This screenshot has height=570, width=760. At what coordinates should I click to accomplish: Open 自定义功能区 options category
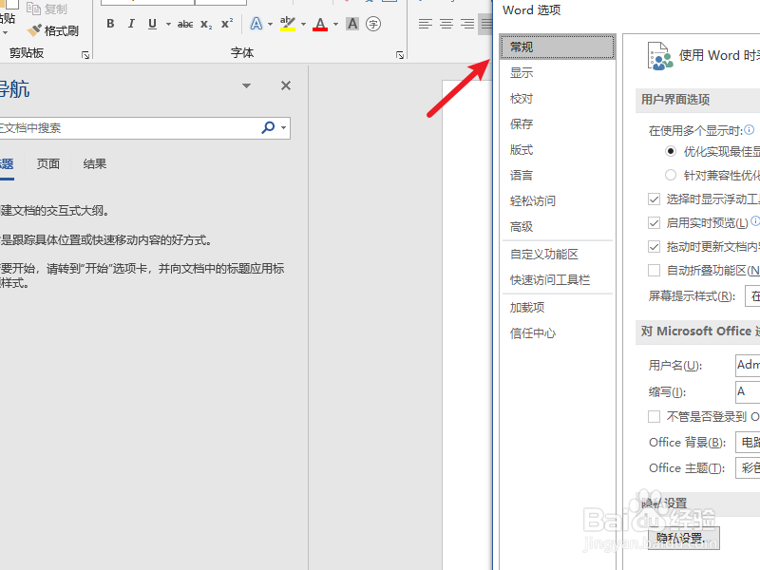[558, 254]
